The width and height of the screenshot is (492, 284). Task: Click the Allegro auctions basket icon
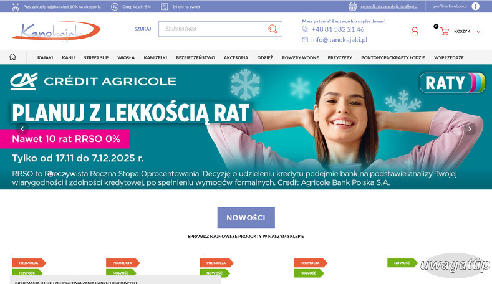click(353, 6)
